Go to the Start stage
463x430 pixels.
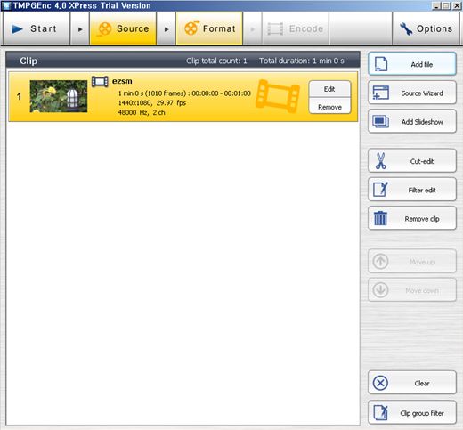coord(37,28)
